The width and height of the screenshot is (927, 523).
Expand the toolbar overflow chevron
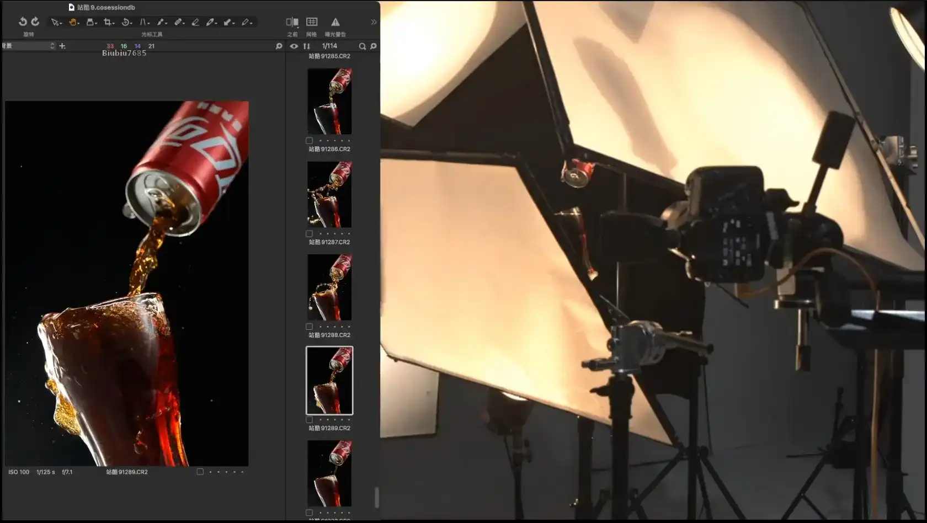click(x=374, y=22)
